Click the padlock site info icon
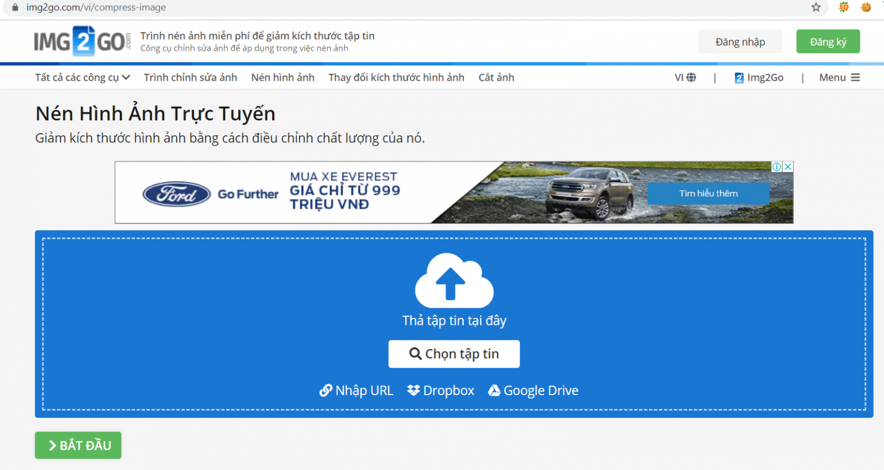This screenshot has width=884, height=470. coord(15,7)
